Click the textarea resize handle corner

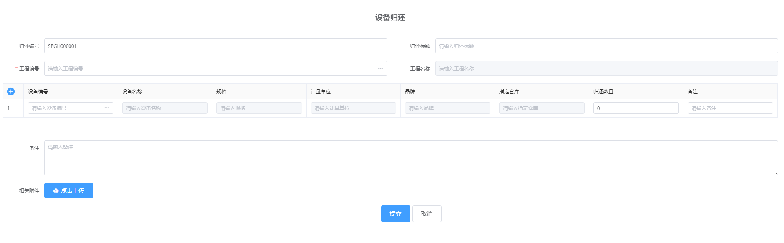point(776,173)
